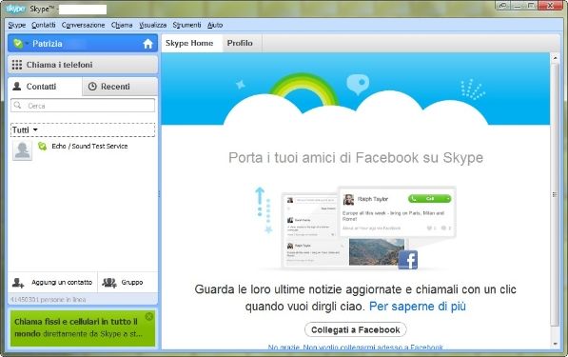Click the home icon beside Patrizia
This screenshot has height=357, width=568.
(x=147, y=44)
